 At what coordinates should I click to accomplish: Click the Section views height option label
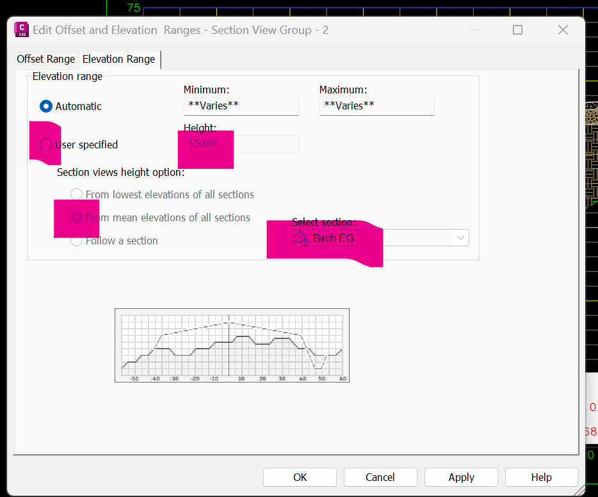pyautogui.click(x=120, y=172)
